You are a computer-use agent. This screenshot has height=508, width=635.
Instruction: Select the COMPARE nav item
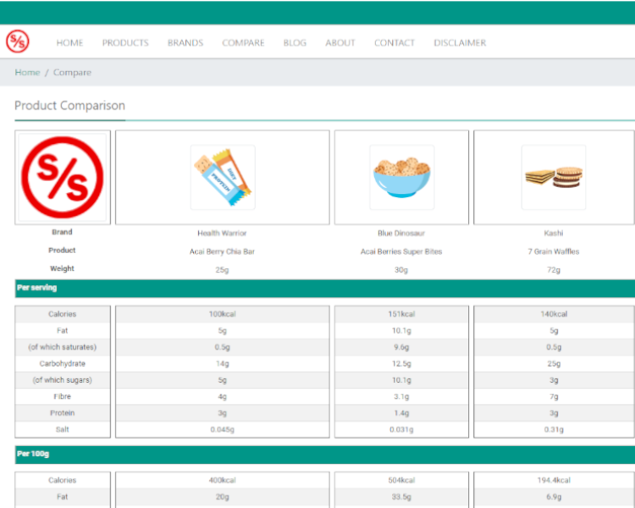tap(243, 42)
